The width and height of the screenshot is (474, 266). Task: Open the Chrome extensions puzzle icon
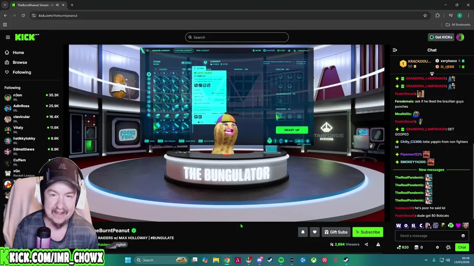438,16
